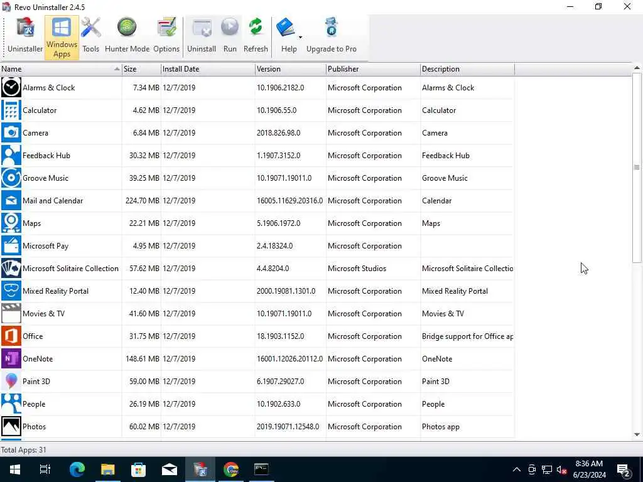
Task: Sort by the Name column header
Action: point(61,69)
